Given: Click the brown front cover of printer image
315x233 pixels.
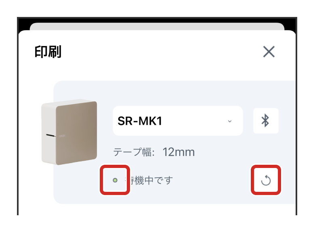Looking at the screenshot, I should coord(76,133).
